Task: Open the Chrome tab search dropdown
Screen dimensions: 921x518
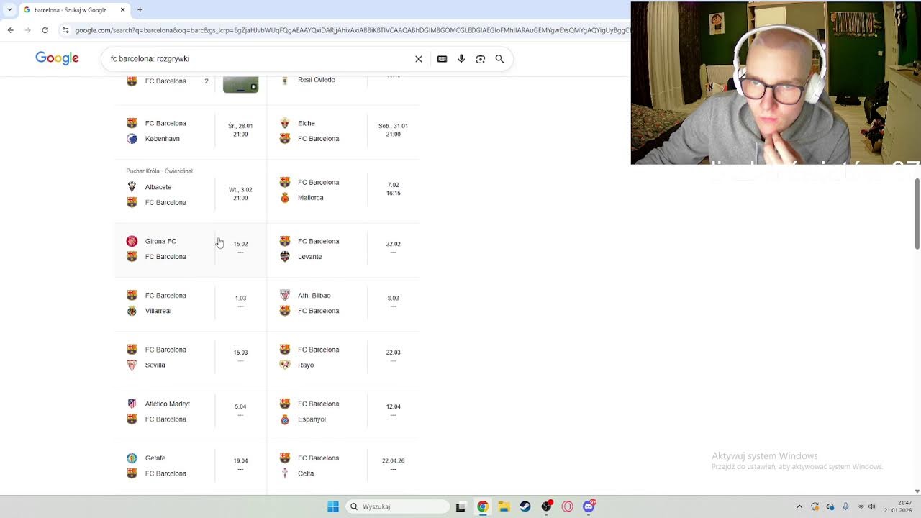Action: pyautogui.click(x=9, y=10)
